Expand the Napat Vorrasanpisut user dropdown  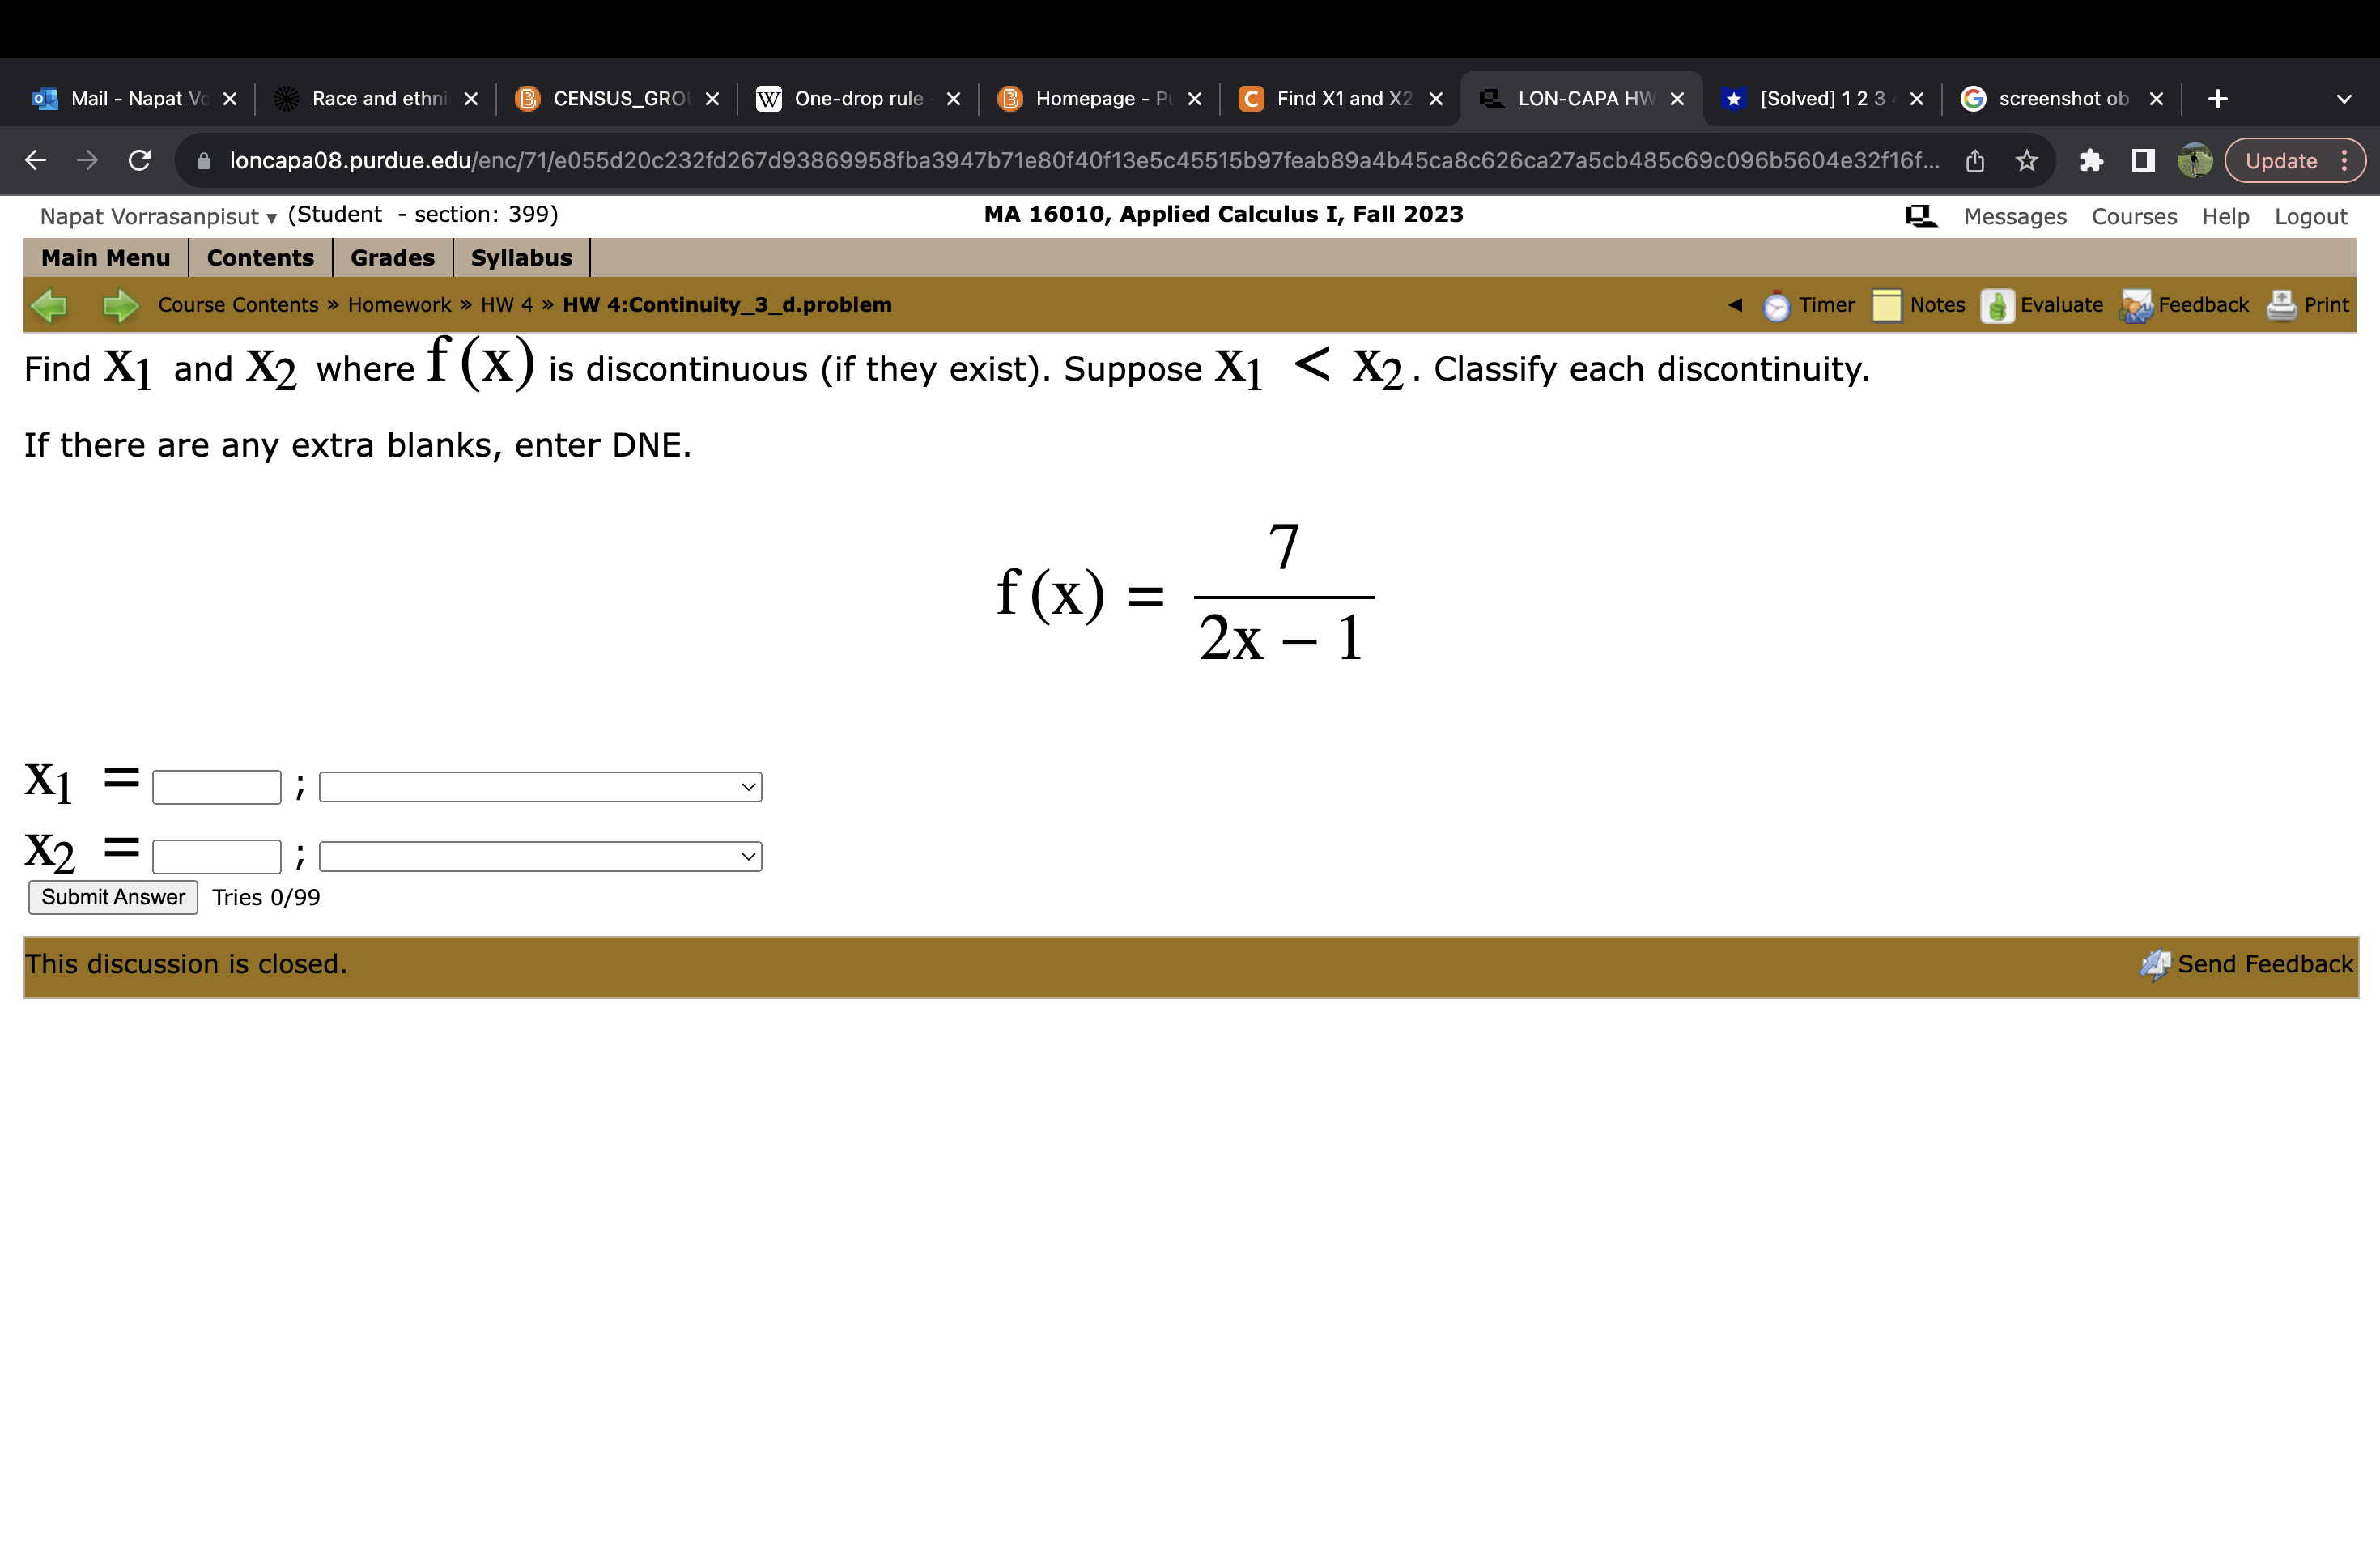tap(270, 216)
